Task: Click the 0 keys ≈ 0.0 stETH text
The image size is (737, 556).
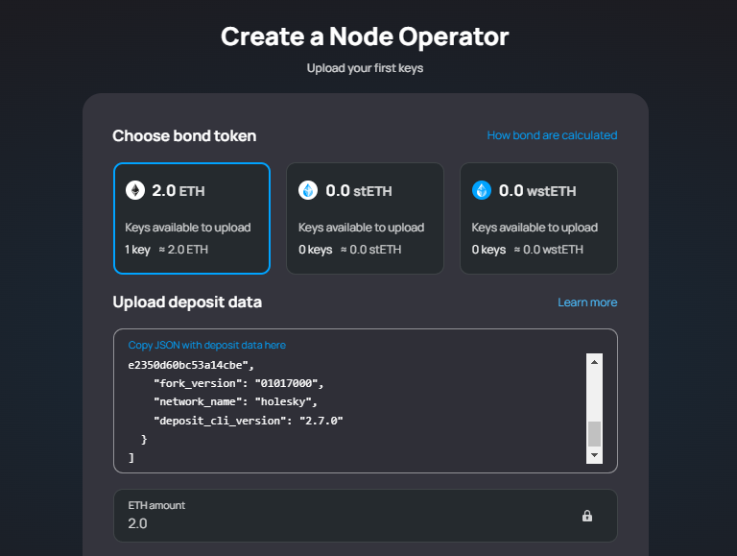Action: tap(349, 250)
